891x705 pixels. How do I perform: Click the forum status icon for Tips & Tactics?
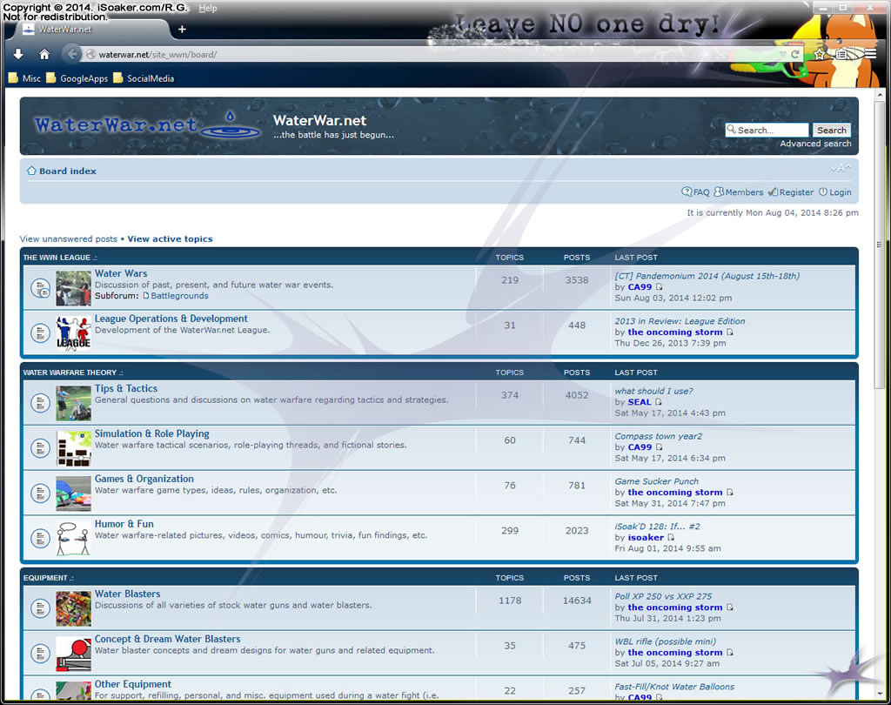pyautogui.click(x=40, y=403)
